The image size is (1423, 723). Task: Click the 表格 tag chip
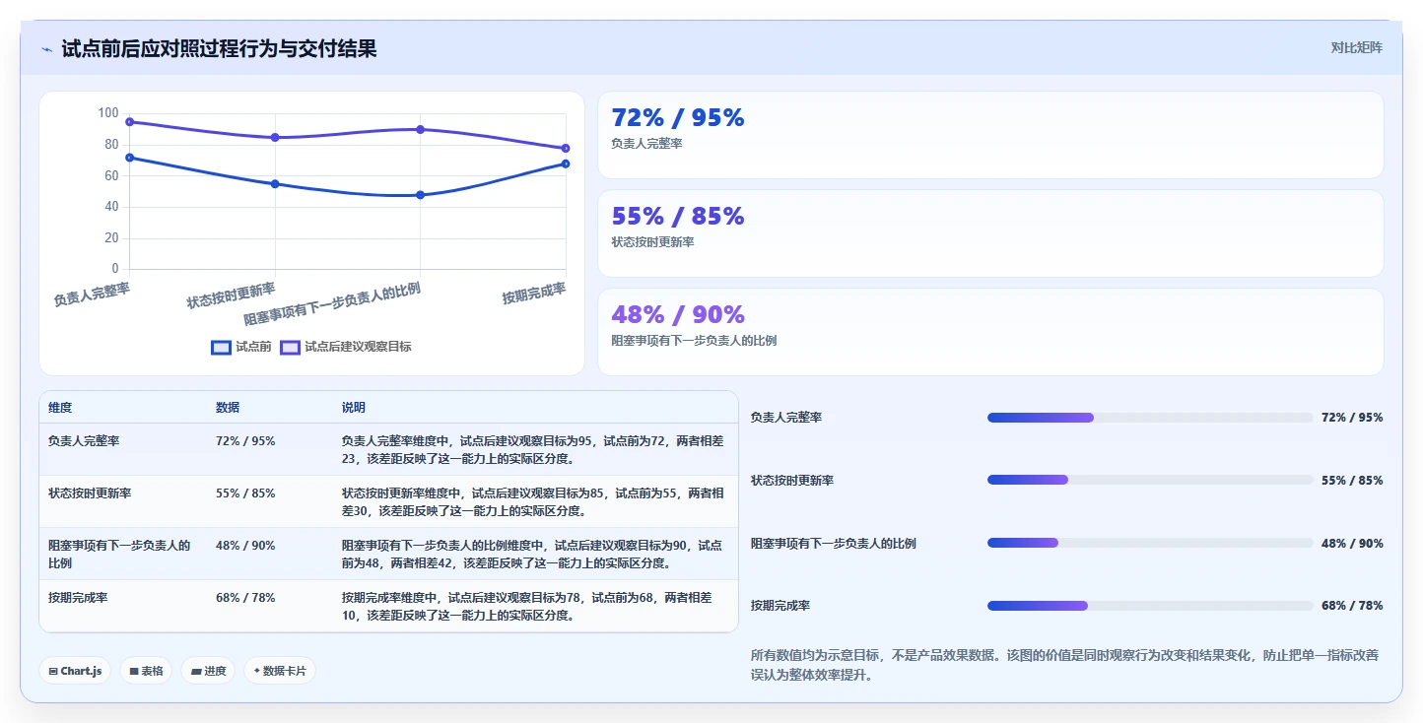tap(146, 671)
